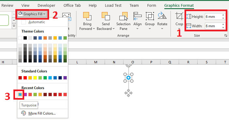Expand the Group dropdown chevron
The width and height of the screenshot is (229, 131).
coord(150,29)
